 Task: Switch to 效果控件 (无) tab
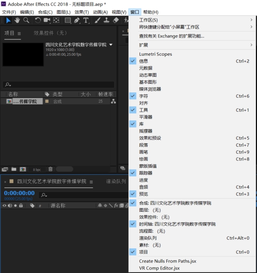pos(50,33)
